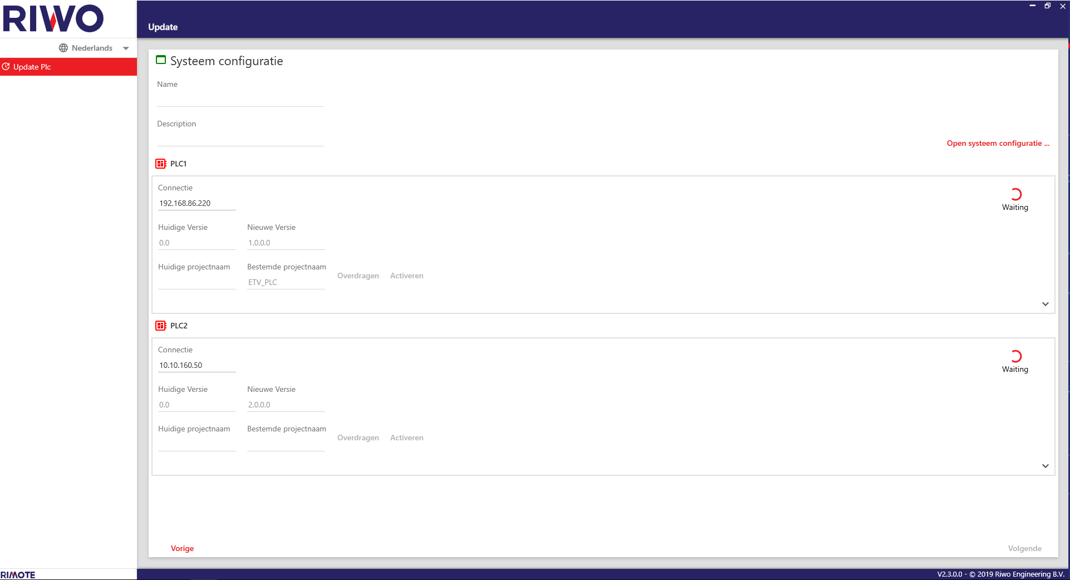Edit PLC2 connectie field 10.10.160.50
The height and width of the screenshot is (580, 1070).
197,365
